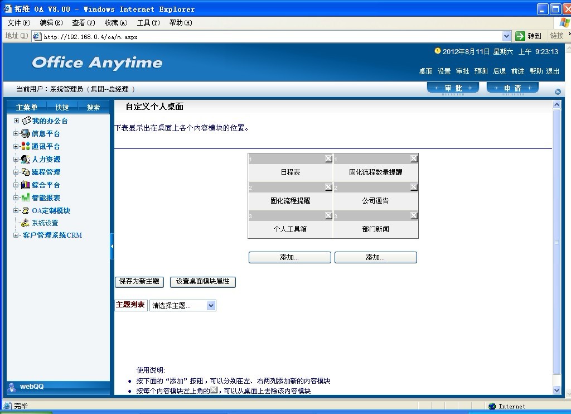Viewport: 571px width, 414px height.
Task: Click the 通讯平台 colored dots icon
Action: point(26,146)
